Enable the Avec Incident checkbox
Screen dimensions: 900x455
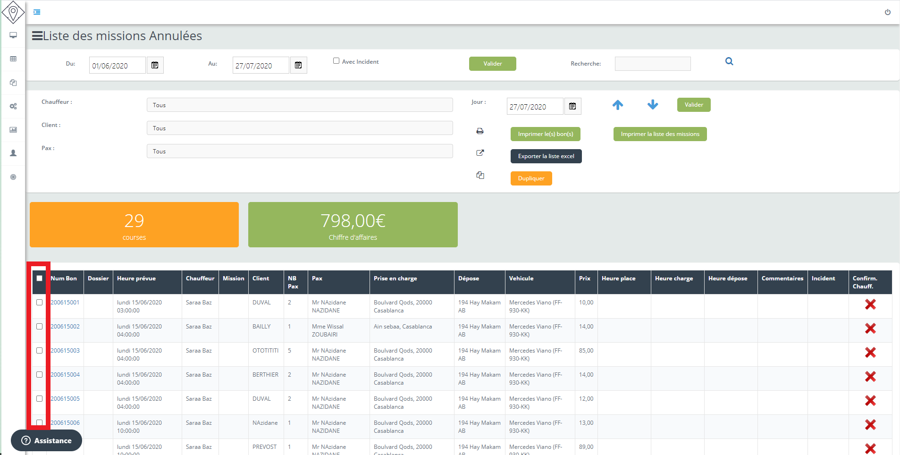[336, 61]
